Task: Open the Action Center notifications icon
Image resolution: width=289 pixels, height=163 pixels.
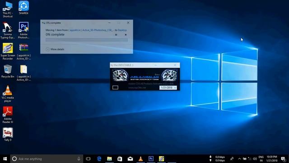Action: click(x=283, y=159)
